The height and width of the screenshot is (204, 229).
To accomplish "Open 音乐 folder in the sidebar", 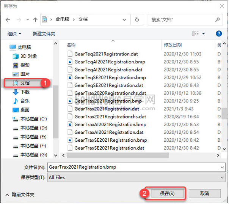I will tap(21, 101).
